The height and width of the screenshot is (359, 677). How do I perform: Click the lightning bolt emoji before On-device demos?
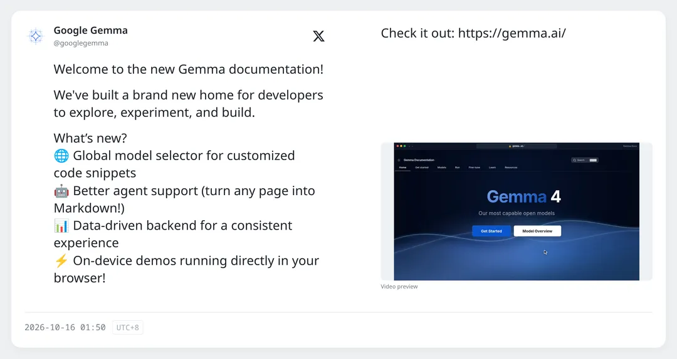click(61, 261)
